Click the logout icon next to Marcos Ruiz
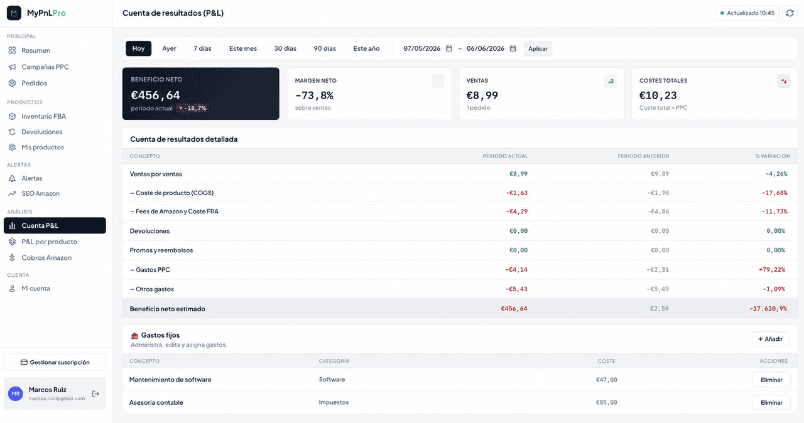The image size is (804, 423). [95, 394]
